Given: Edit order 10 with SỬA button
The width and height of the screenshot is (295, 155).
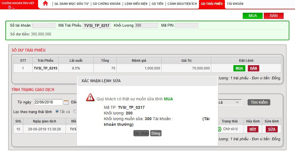Looking at the screenshot, I should click(x=272, y=129).
